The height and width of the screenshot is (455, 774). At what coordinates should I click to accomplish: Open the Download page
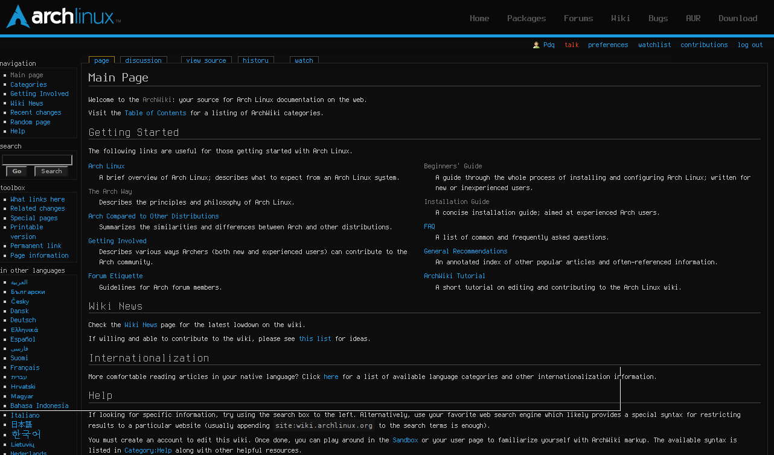(x=738, y=18)
